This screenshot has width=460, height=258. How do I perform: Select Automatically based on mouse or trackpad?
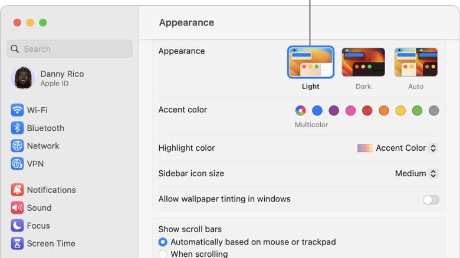pyautogui.click(x=163, y=242)
